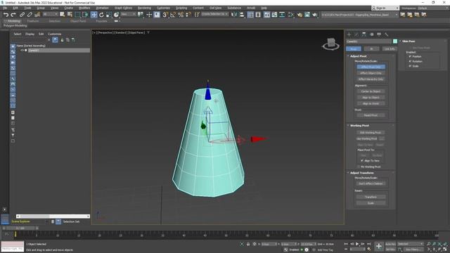
Task: Activate the Select and Link tool
Action: click(x=22, y=15)
